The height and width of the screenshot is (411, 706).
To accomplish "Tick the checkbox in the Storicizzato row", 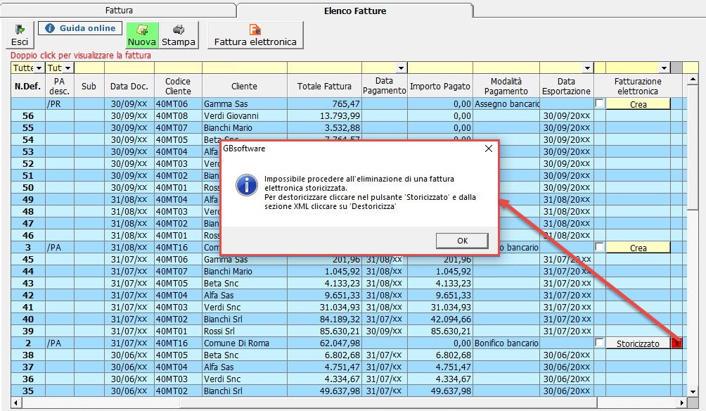I will click(x=599, y=343).
